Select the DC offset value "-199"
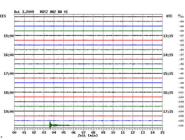 (181, 102)
